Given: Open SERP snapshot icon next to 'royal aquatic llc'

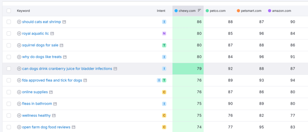Looking at the screenshot, I should click(x=52, y=33).
